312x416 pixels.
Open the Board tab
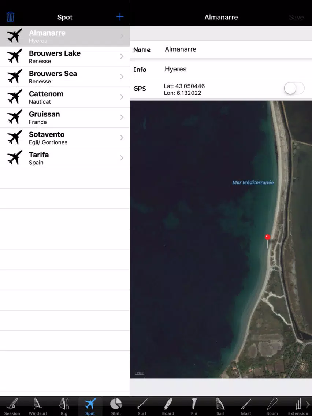[168, 406]
